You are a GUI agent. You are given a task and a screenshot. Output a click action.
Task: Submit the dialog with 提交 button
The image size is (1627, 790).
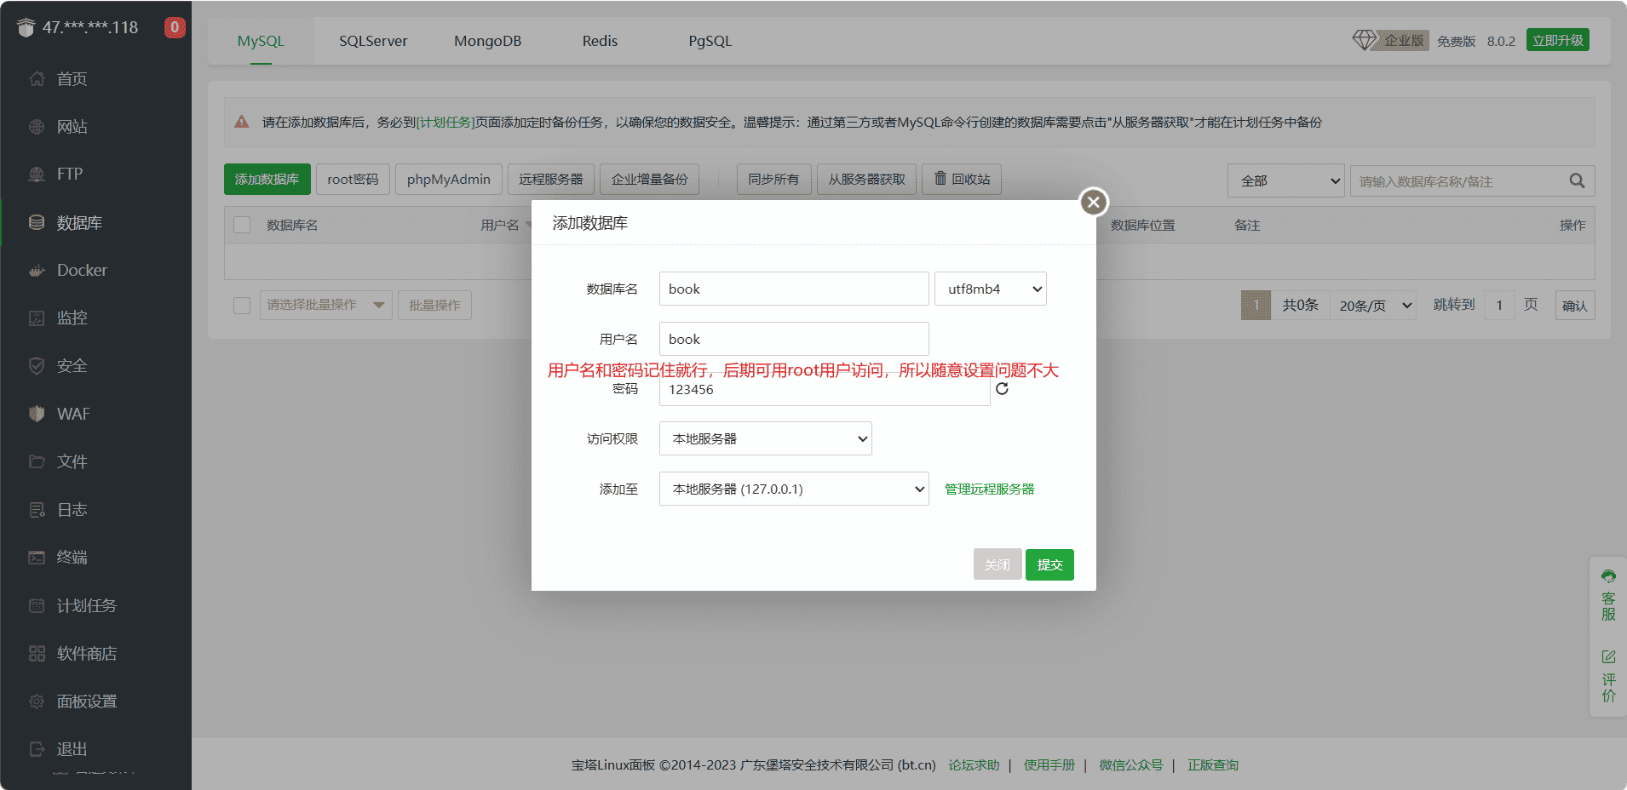point(1049,564)
